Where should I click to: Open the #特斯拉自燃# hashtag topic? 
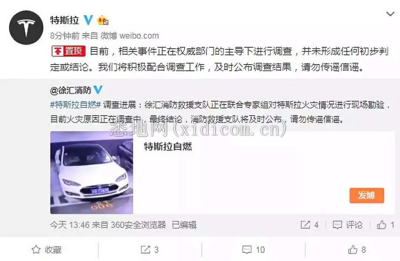coord(76,105)
